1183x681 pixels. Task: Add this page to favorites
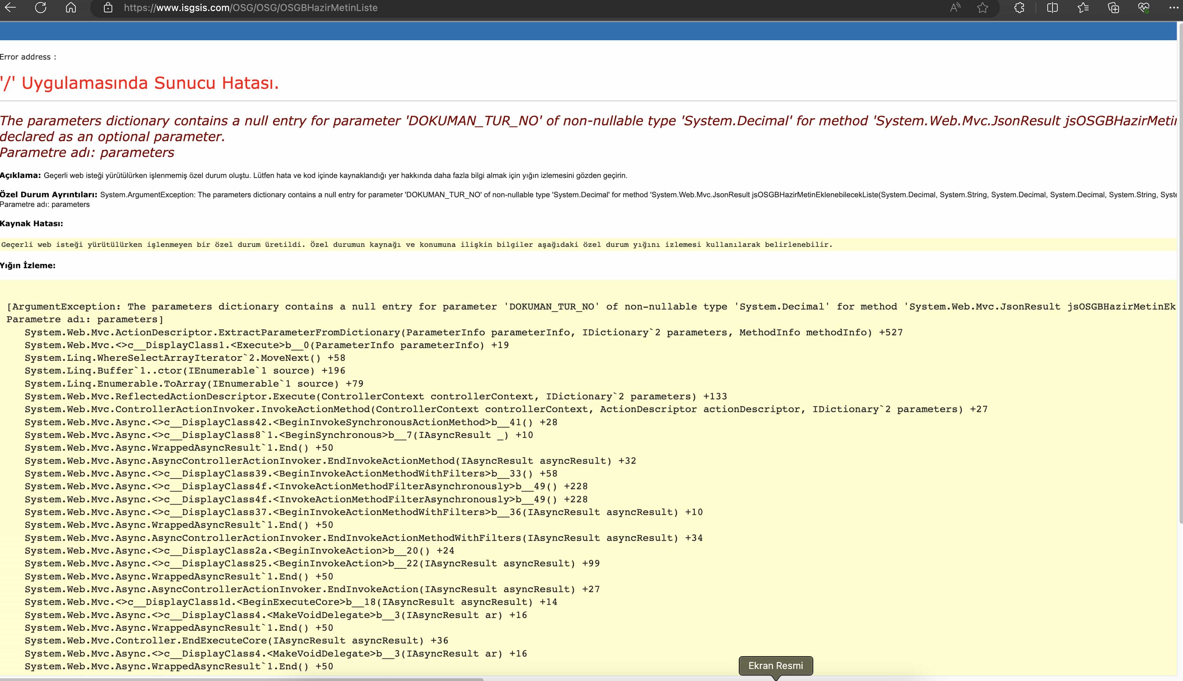click(982, 8)
